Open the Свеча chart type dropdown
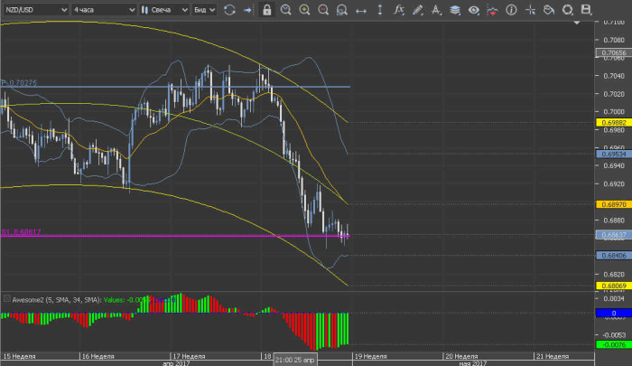The height and width of the screenshot is (366, 632). [164, 10]
